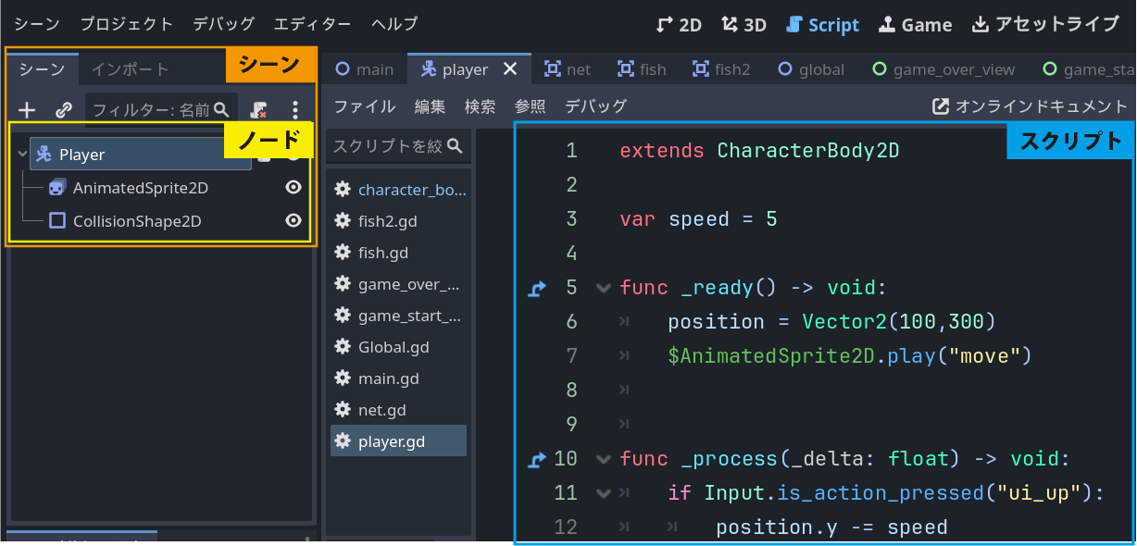Open the エディター menu
This screenshot has height=546, width=1137.
[x=312, y=24]
